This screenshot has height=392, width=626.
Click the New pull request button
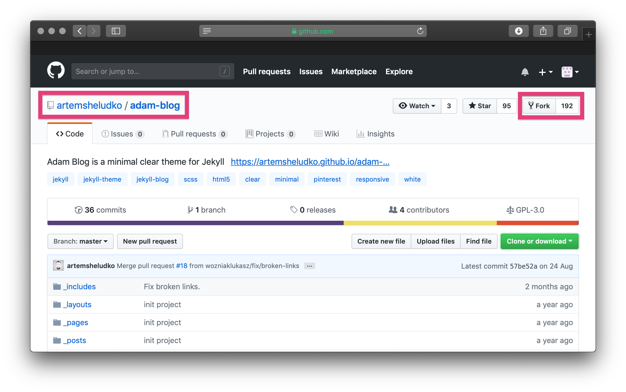coord(150,241)
